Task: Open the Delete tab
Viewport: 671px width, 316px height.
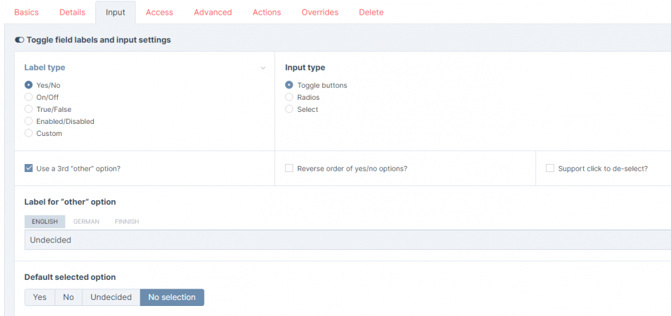Action: pyautogui.click(x=371, y=12)
